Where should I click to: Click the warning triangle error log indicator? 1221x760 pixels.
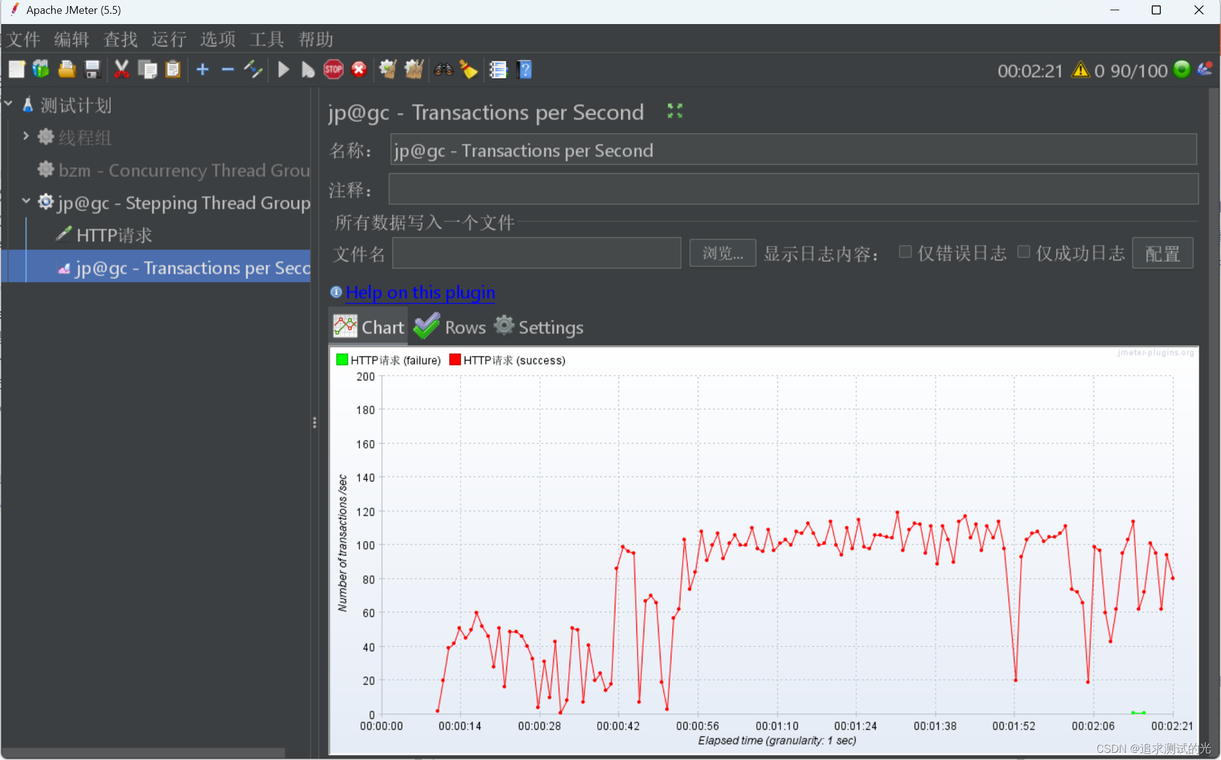pos(1081,70)
